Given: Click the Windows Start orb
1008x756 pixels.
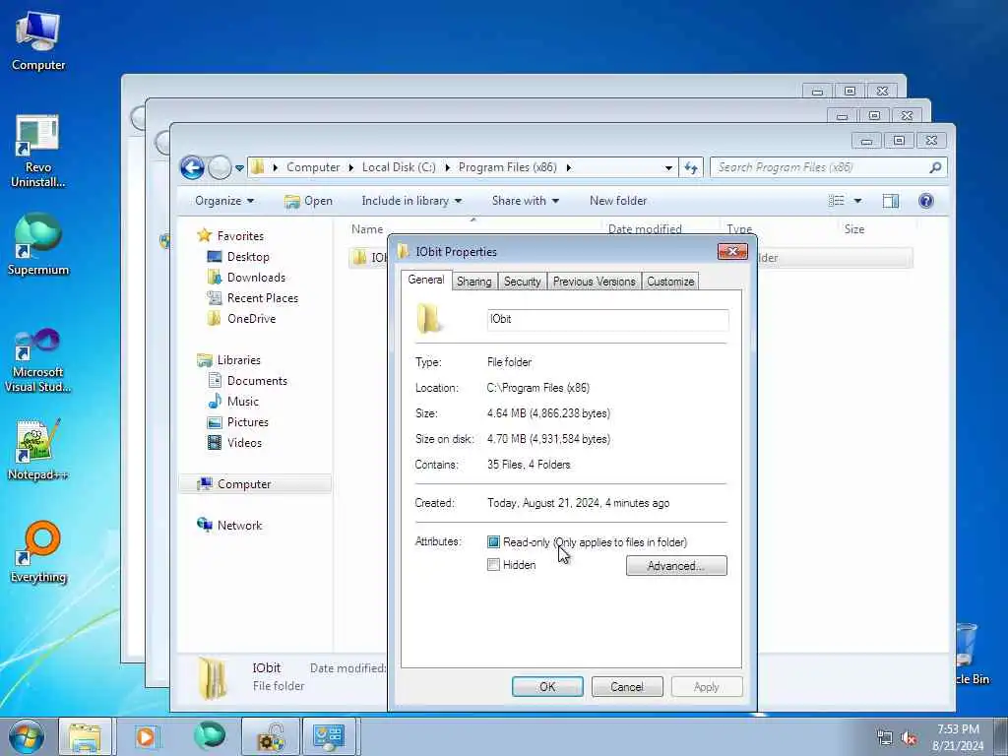Looking at the screenshot, I should 27,736.
